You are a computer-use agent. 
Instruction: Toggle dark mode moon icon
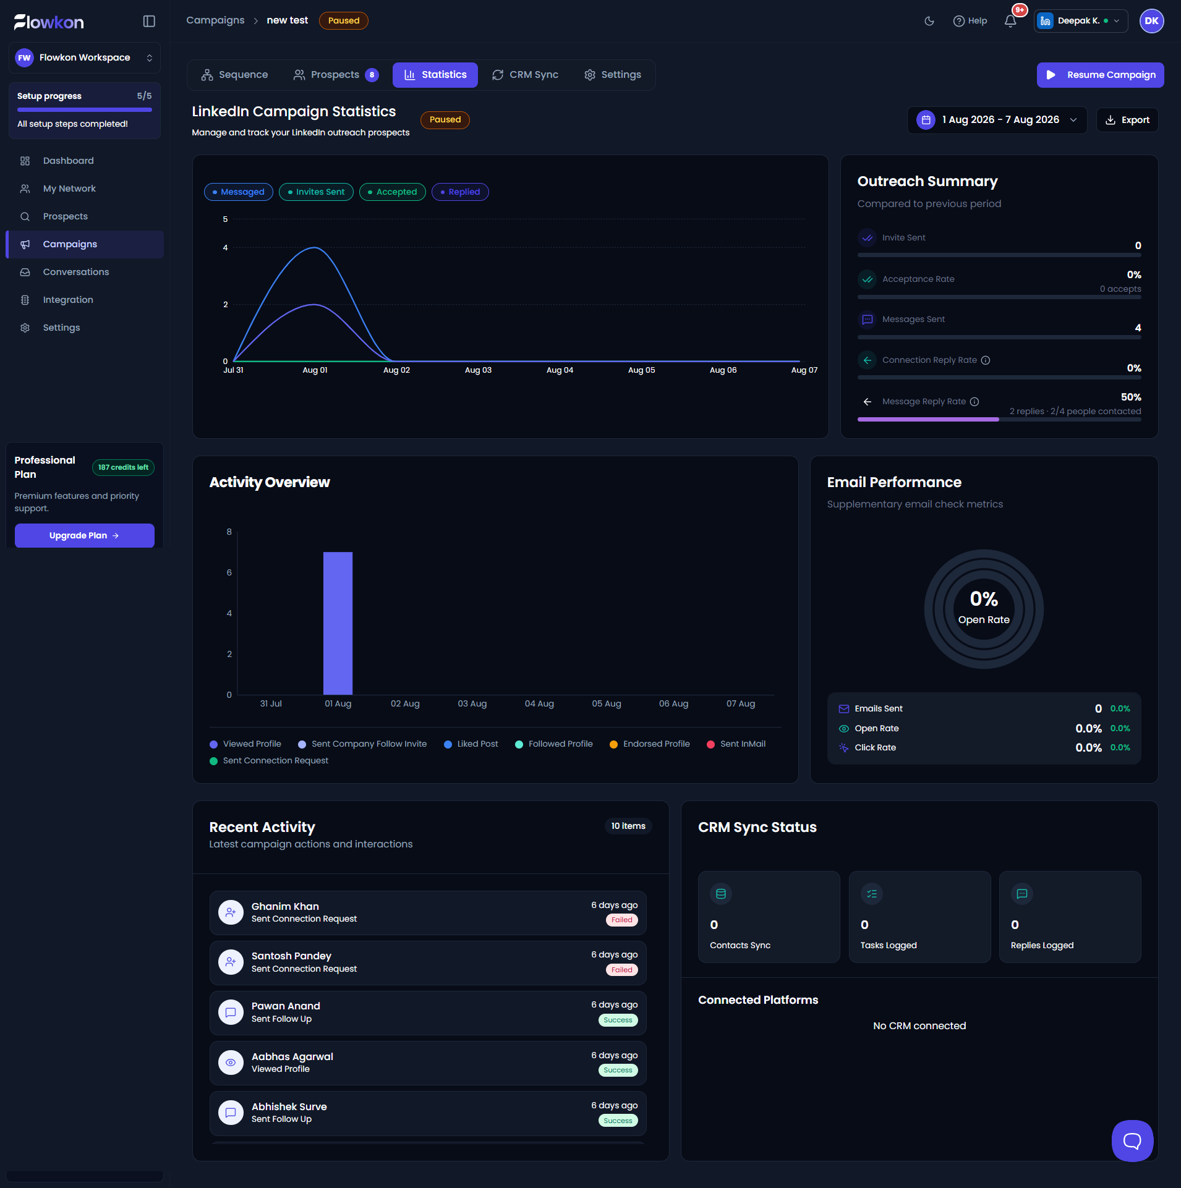coord(929,21)
